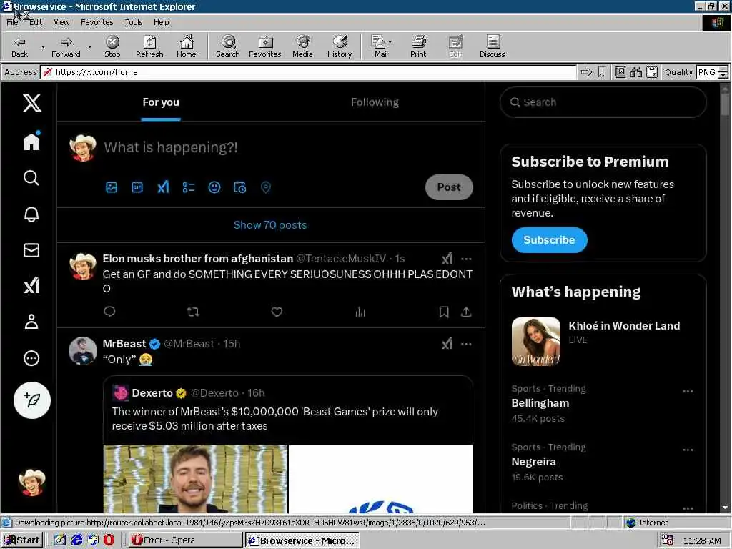Open the File menu

13,22
